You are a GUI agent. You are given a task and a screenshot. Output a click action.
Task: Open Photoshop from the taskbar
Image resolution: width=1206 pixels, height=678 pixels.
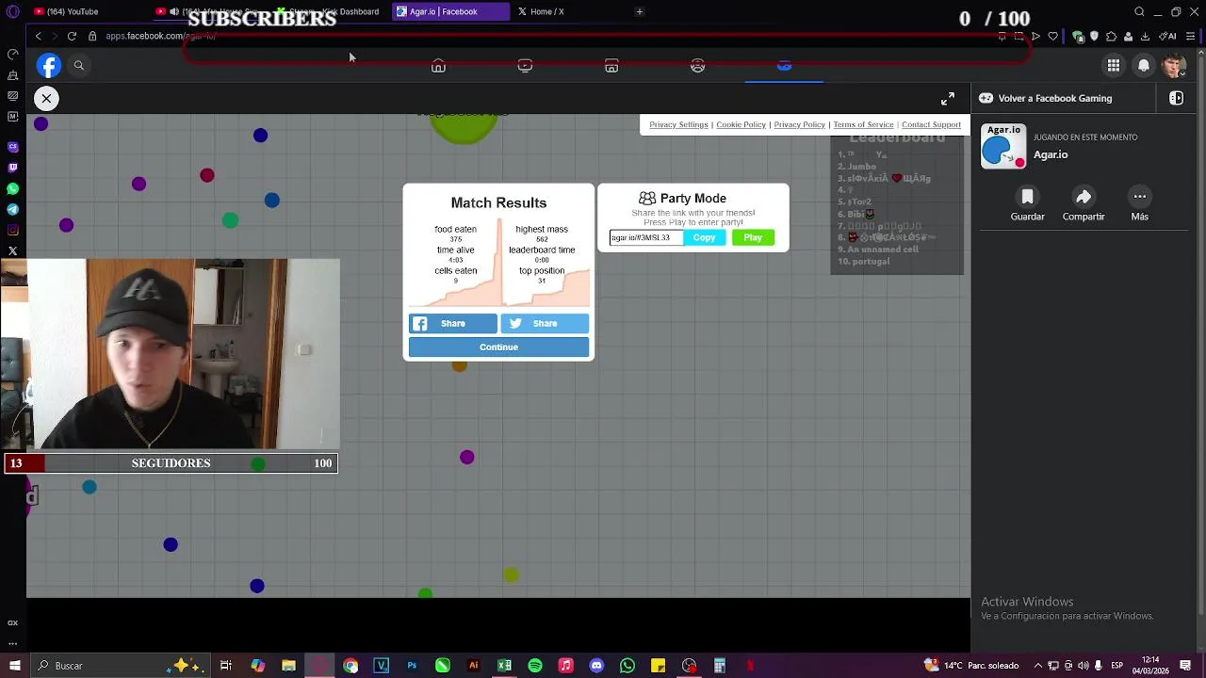coord(412,666)
